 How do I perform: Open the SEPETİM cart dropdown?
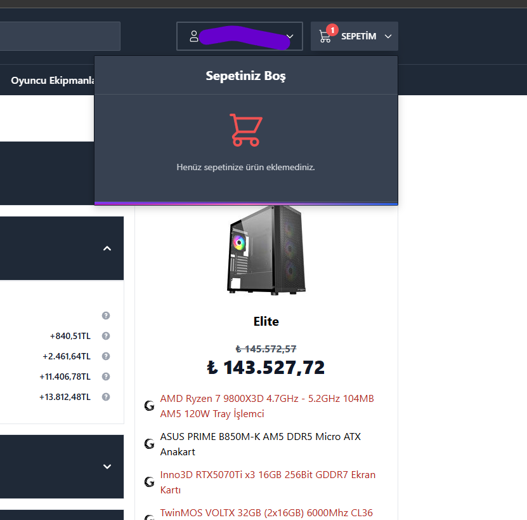[x=355, y=36]
